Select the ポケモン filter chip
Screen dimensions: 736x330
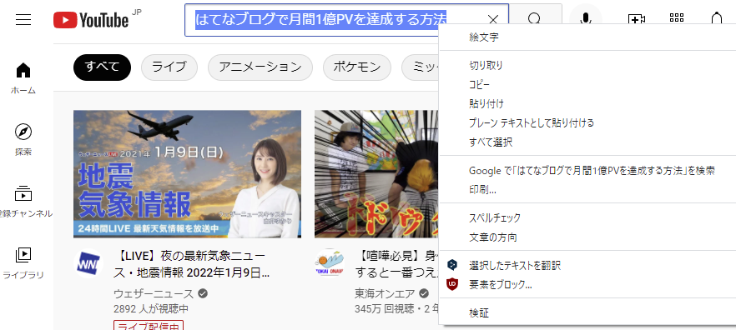tap(357, 67)
